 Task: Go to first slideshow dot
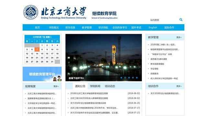(121, 78)
